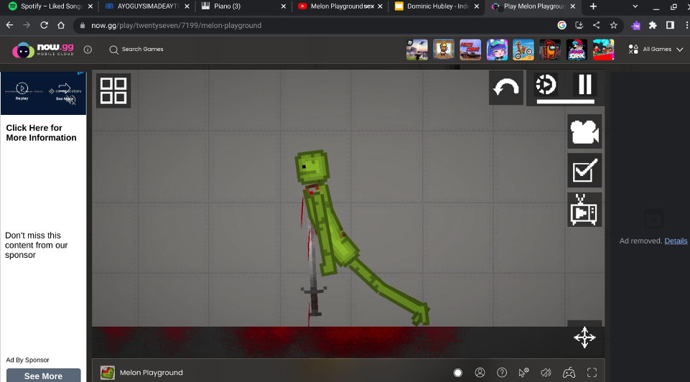Click the install app icon in address bar
690x382 pixels.
[579, 25]
